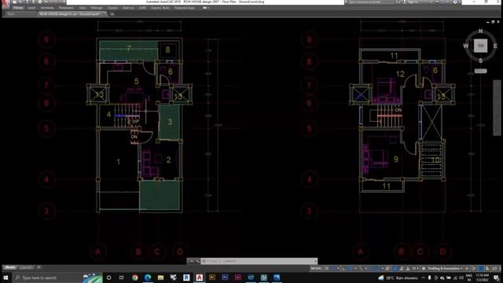Open the annotation scale 1:1 dropdown
The width and height of the screenshot is (503, 283).
[x=416, y=268]
